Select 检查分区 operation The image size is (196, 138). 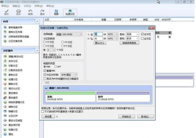point(13,129)
